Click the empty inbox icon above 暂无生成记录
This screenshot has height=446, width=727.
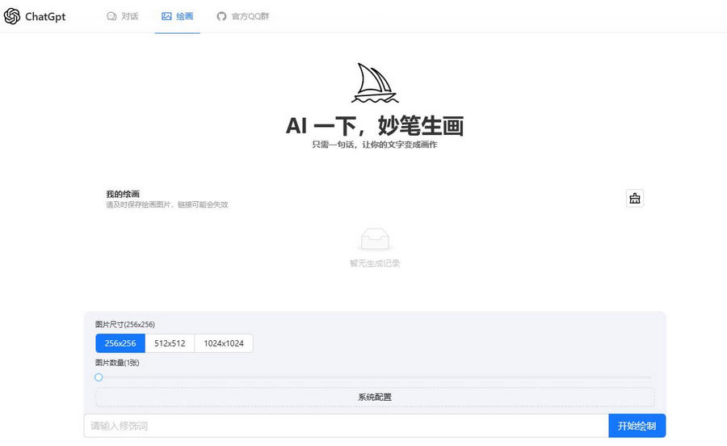coord(374,239)
